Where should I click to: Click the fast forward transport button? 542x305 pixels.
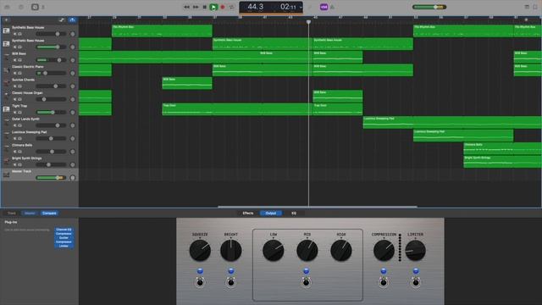click(x=196, y=7)
